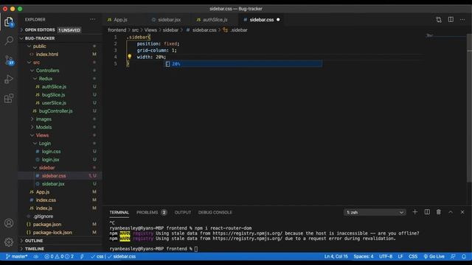The width and height of the screenshot is (472, 265).
Task: Change language mode via CSS status item
Action: pyautogui.click(x=413, y=257)
